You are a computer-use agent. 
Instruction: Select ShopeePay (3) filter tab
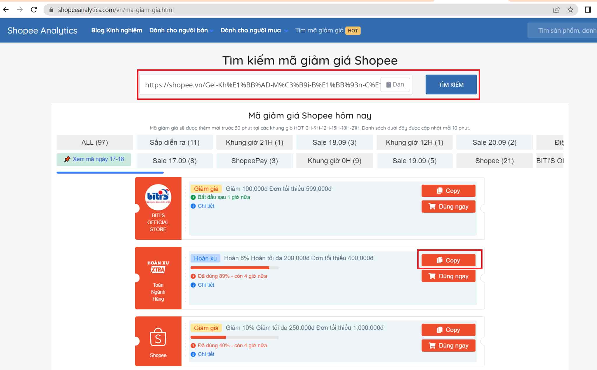254,161
